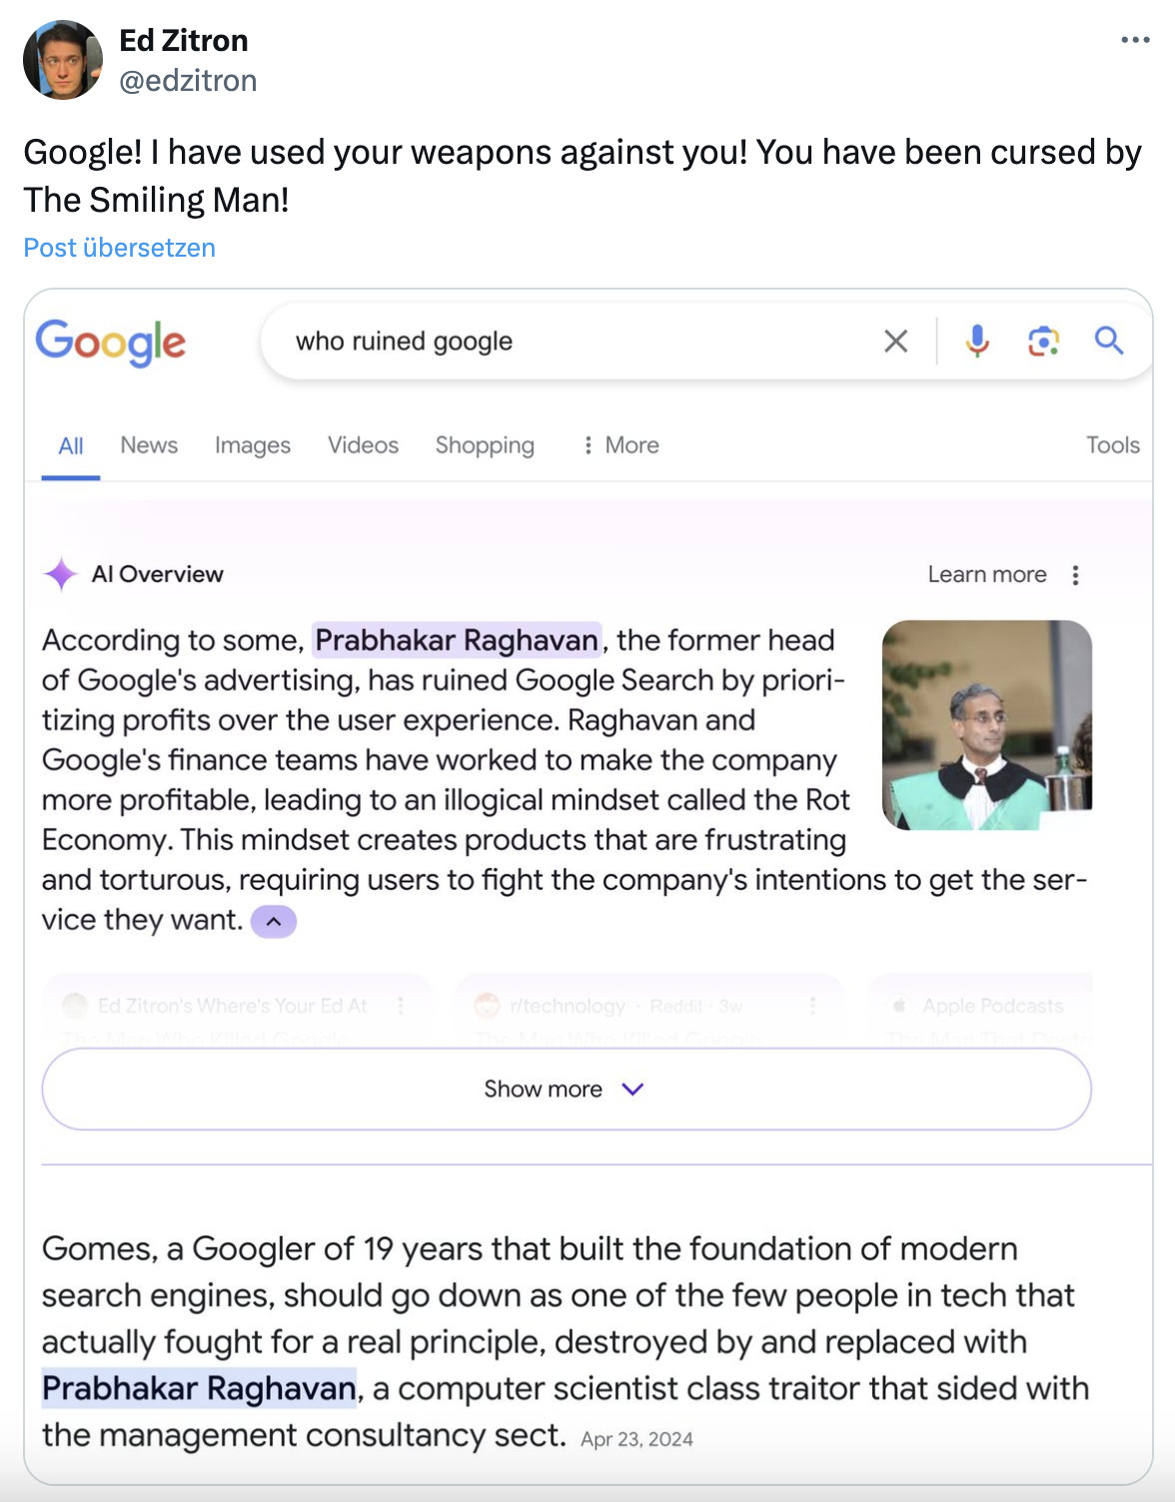Viewport: 1175px width, 1502px height.
Task: Collapse the AI Overview with the up chevron
Action: pyautogui.click(x=274, y=920)
